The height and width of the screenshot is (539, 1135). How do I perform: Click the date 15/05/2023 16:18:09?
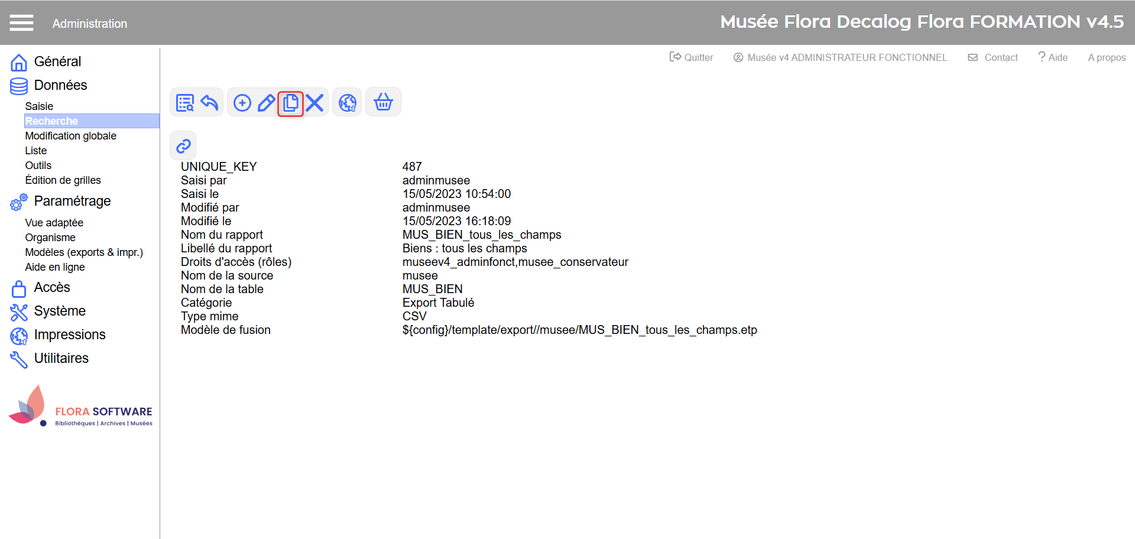[456, 221]
